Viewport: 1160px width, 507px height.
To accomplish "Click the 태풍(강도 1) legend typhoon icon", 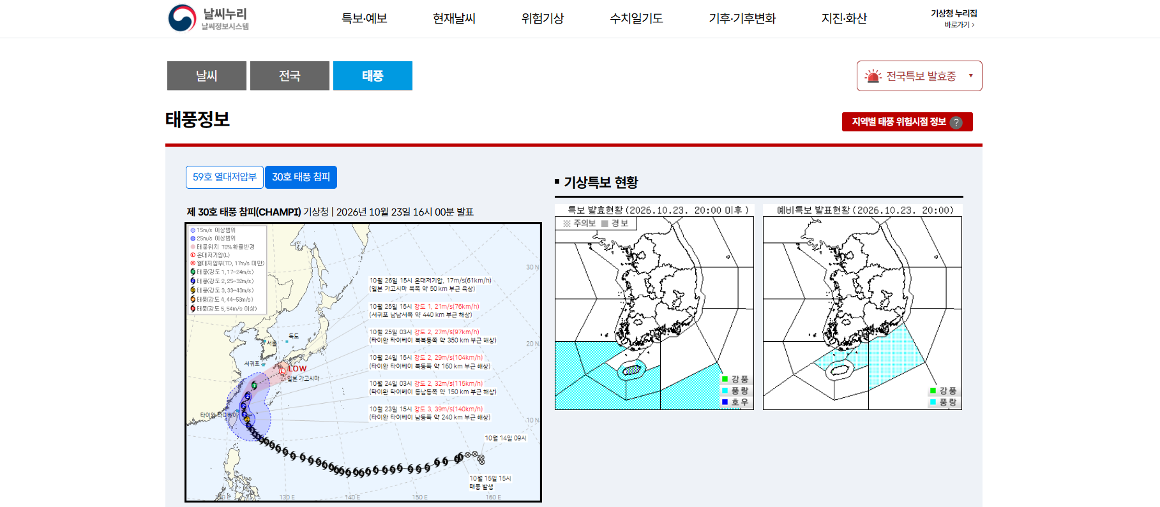I will (193, 272).
